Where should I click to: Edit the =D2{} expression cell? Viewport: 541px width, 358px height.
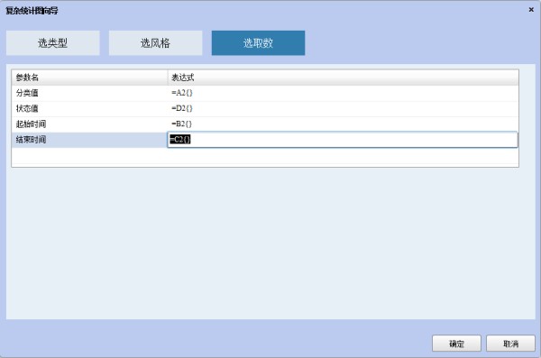click(x=343, y=108)
